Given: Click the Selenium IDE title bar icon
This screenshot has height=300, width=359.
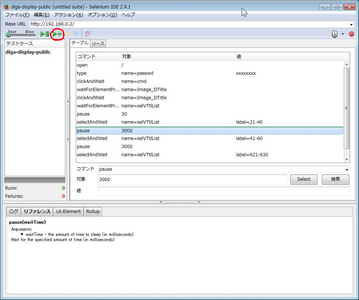Looking at the screenshot, I should tap(5, 6).
